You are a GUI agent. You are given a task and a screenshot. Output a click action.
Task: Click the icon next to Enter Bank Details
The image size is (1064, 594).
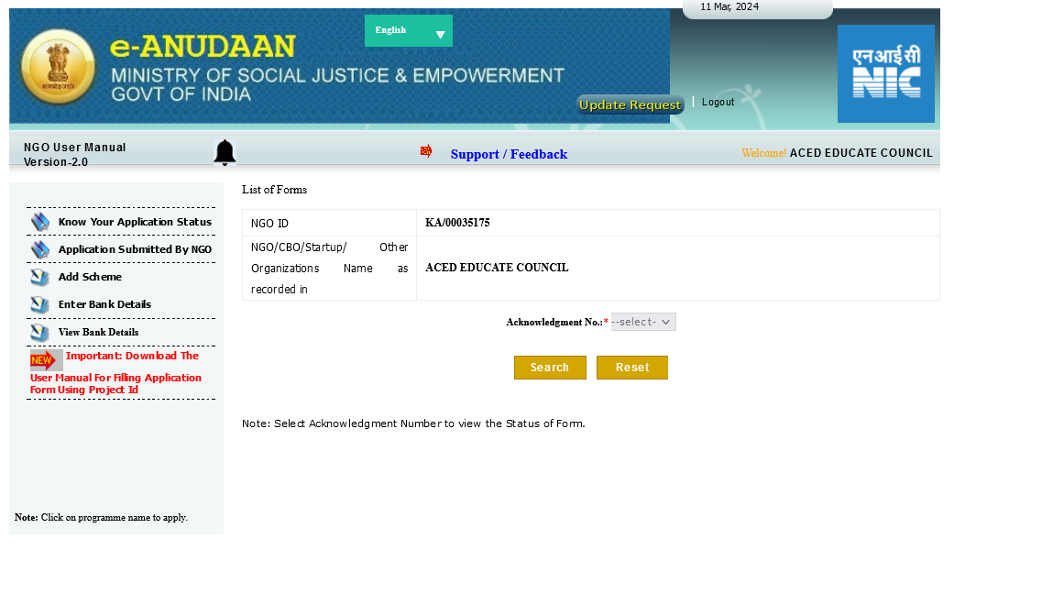coord(40,305)
